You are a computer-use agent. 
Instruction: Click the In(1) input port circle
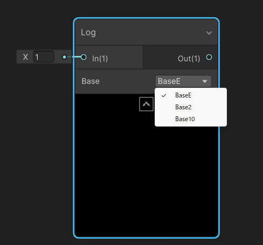(x=84, y=57)
